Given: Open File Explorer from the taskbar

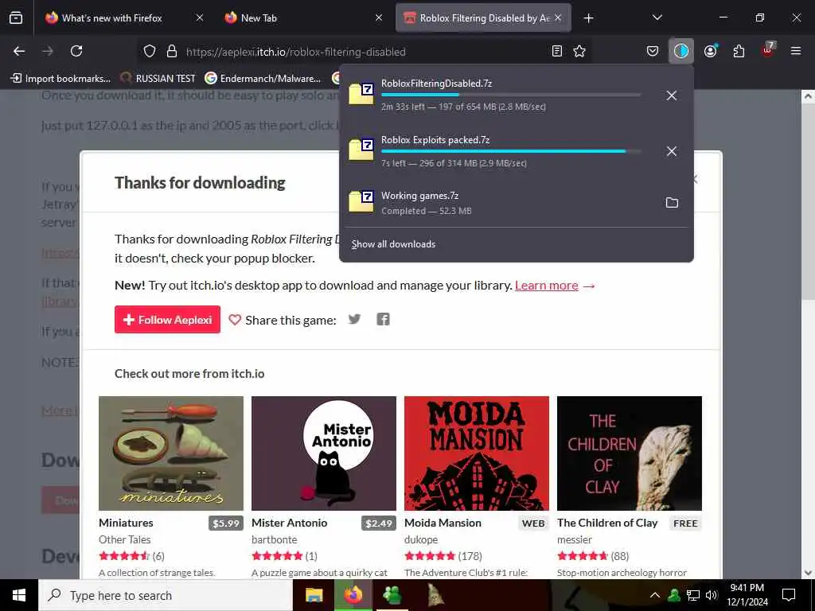Looking at the screenshot, I should 314,595.
